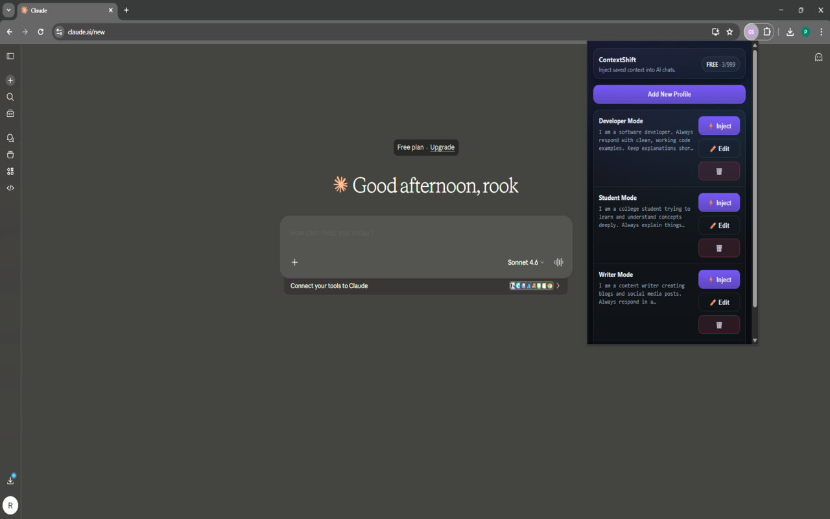Viewport: 830px width, 519px height.
Task: Expand the Connect your tools chevron
Action: point(558,285)
